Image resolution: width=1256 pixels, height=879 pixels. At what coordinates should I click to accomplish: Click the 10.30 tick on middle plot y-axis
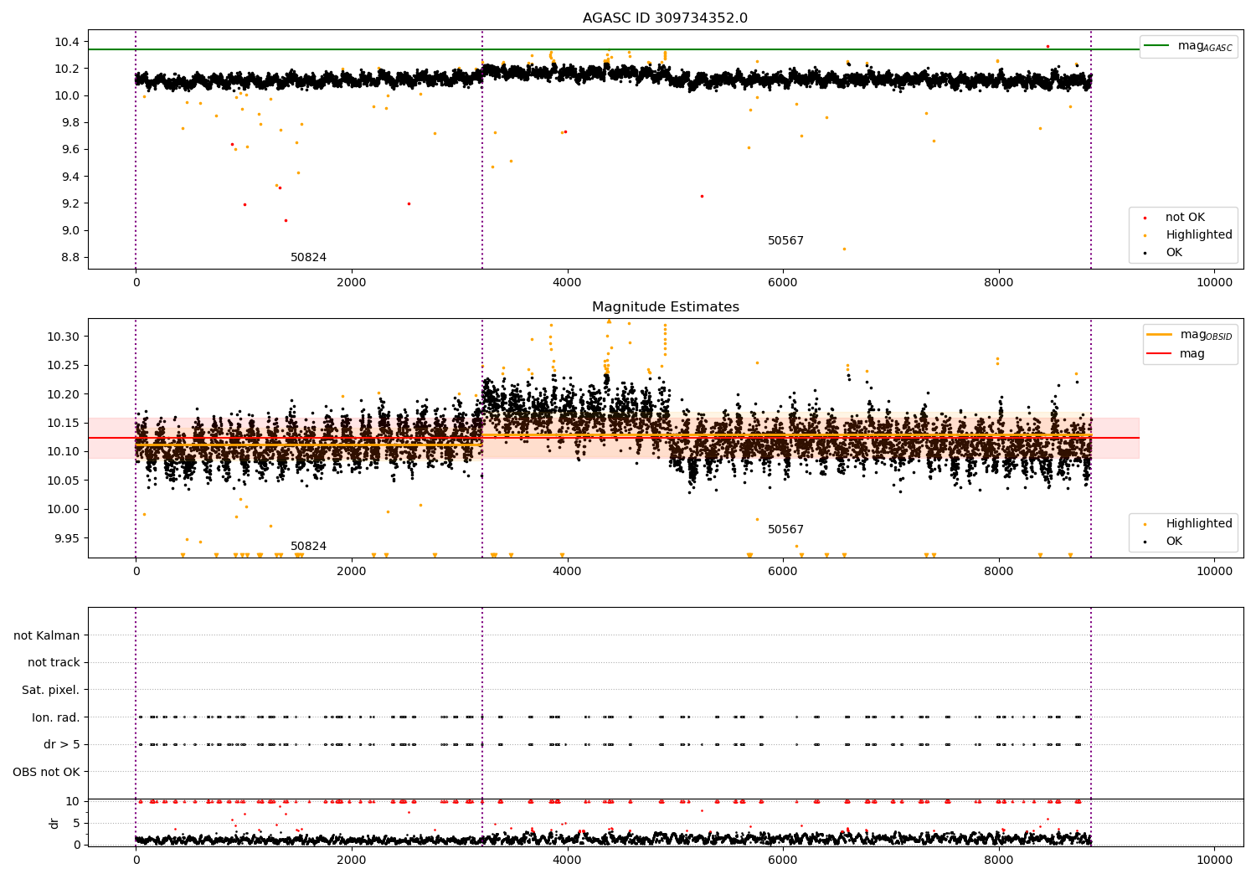coord(64,337)
